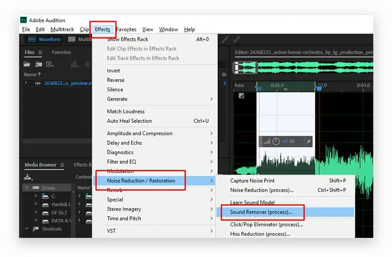Click the pin icon on the HUD
The width and height of the screenshot is (392, 257).
click(x=309, y=141)
